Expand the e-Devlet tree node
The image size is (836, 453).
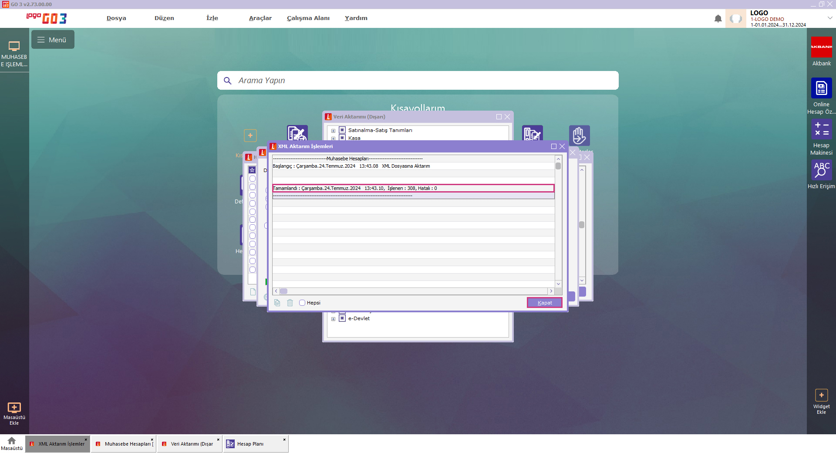click(x=334, y=319)
